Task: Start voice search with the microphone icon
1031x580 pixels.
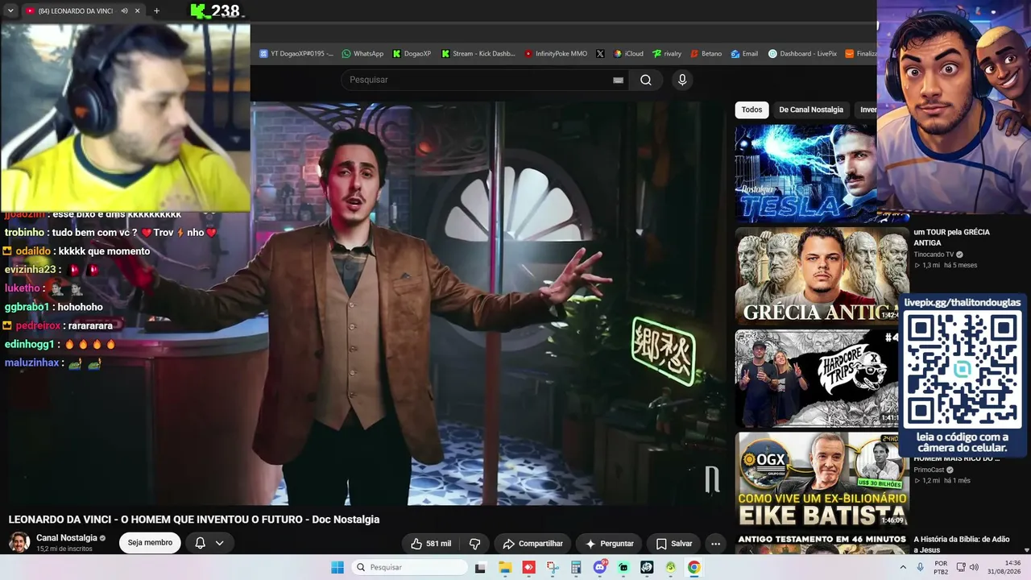Action: coord(682,80)
